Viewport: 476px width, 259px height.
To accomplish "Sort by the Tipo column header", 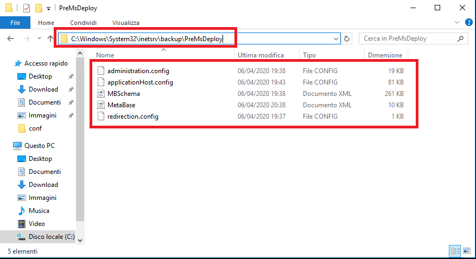I will click(309, 55).
